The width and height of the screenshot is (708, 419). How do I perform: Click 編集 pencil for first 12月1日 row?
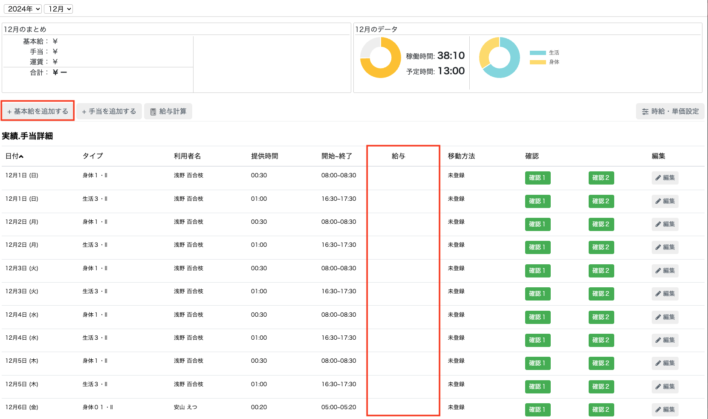click(x=665, y=178)
